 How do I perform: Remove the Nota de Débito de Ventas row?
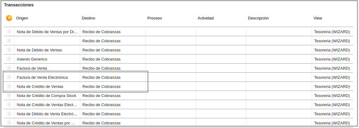pyautogui.click(x=9, y=50)
